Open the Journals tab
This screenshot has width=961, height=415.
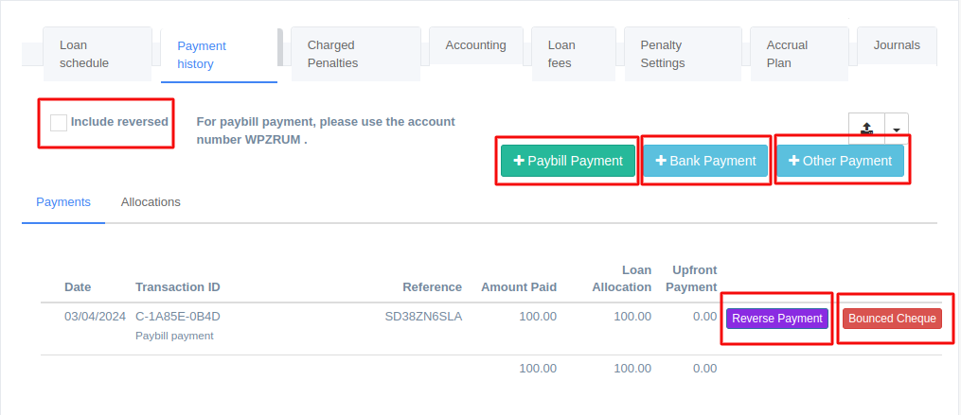tap(896, 45)
